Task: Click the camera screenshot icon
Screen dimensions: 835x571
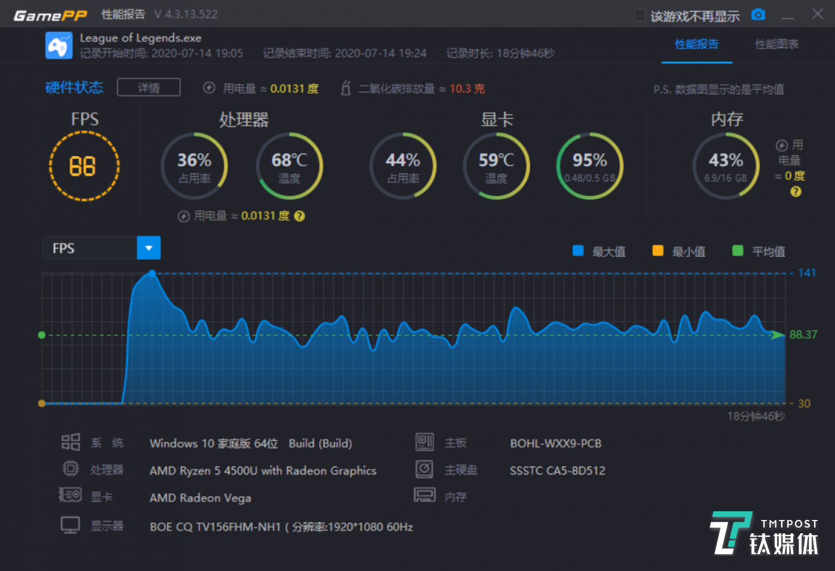Action: (x=758, y=14)
